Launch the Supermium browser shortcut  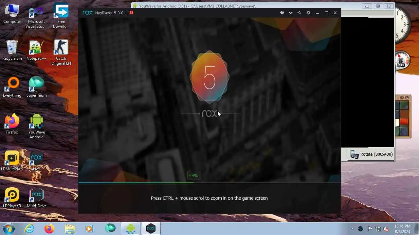pos(37,87)
